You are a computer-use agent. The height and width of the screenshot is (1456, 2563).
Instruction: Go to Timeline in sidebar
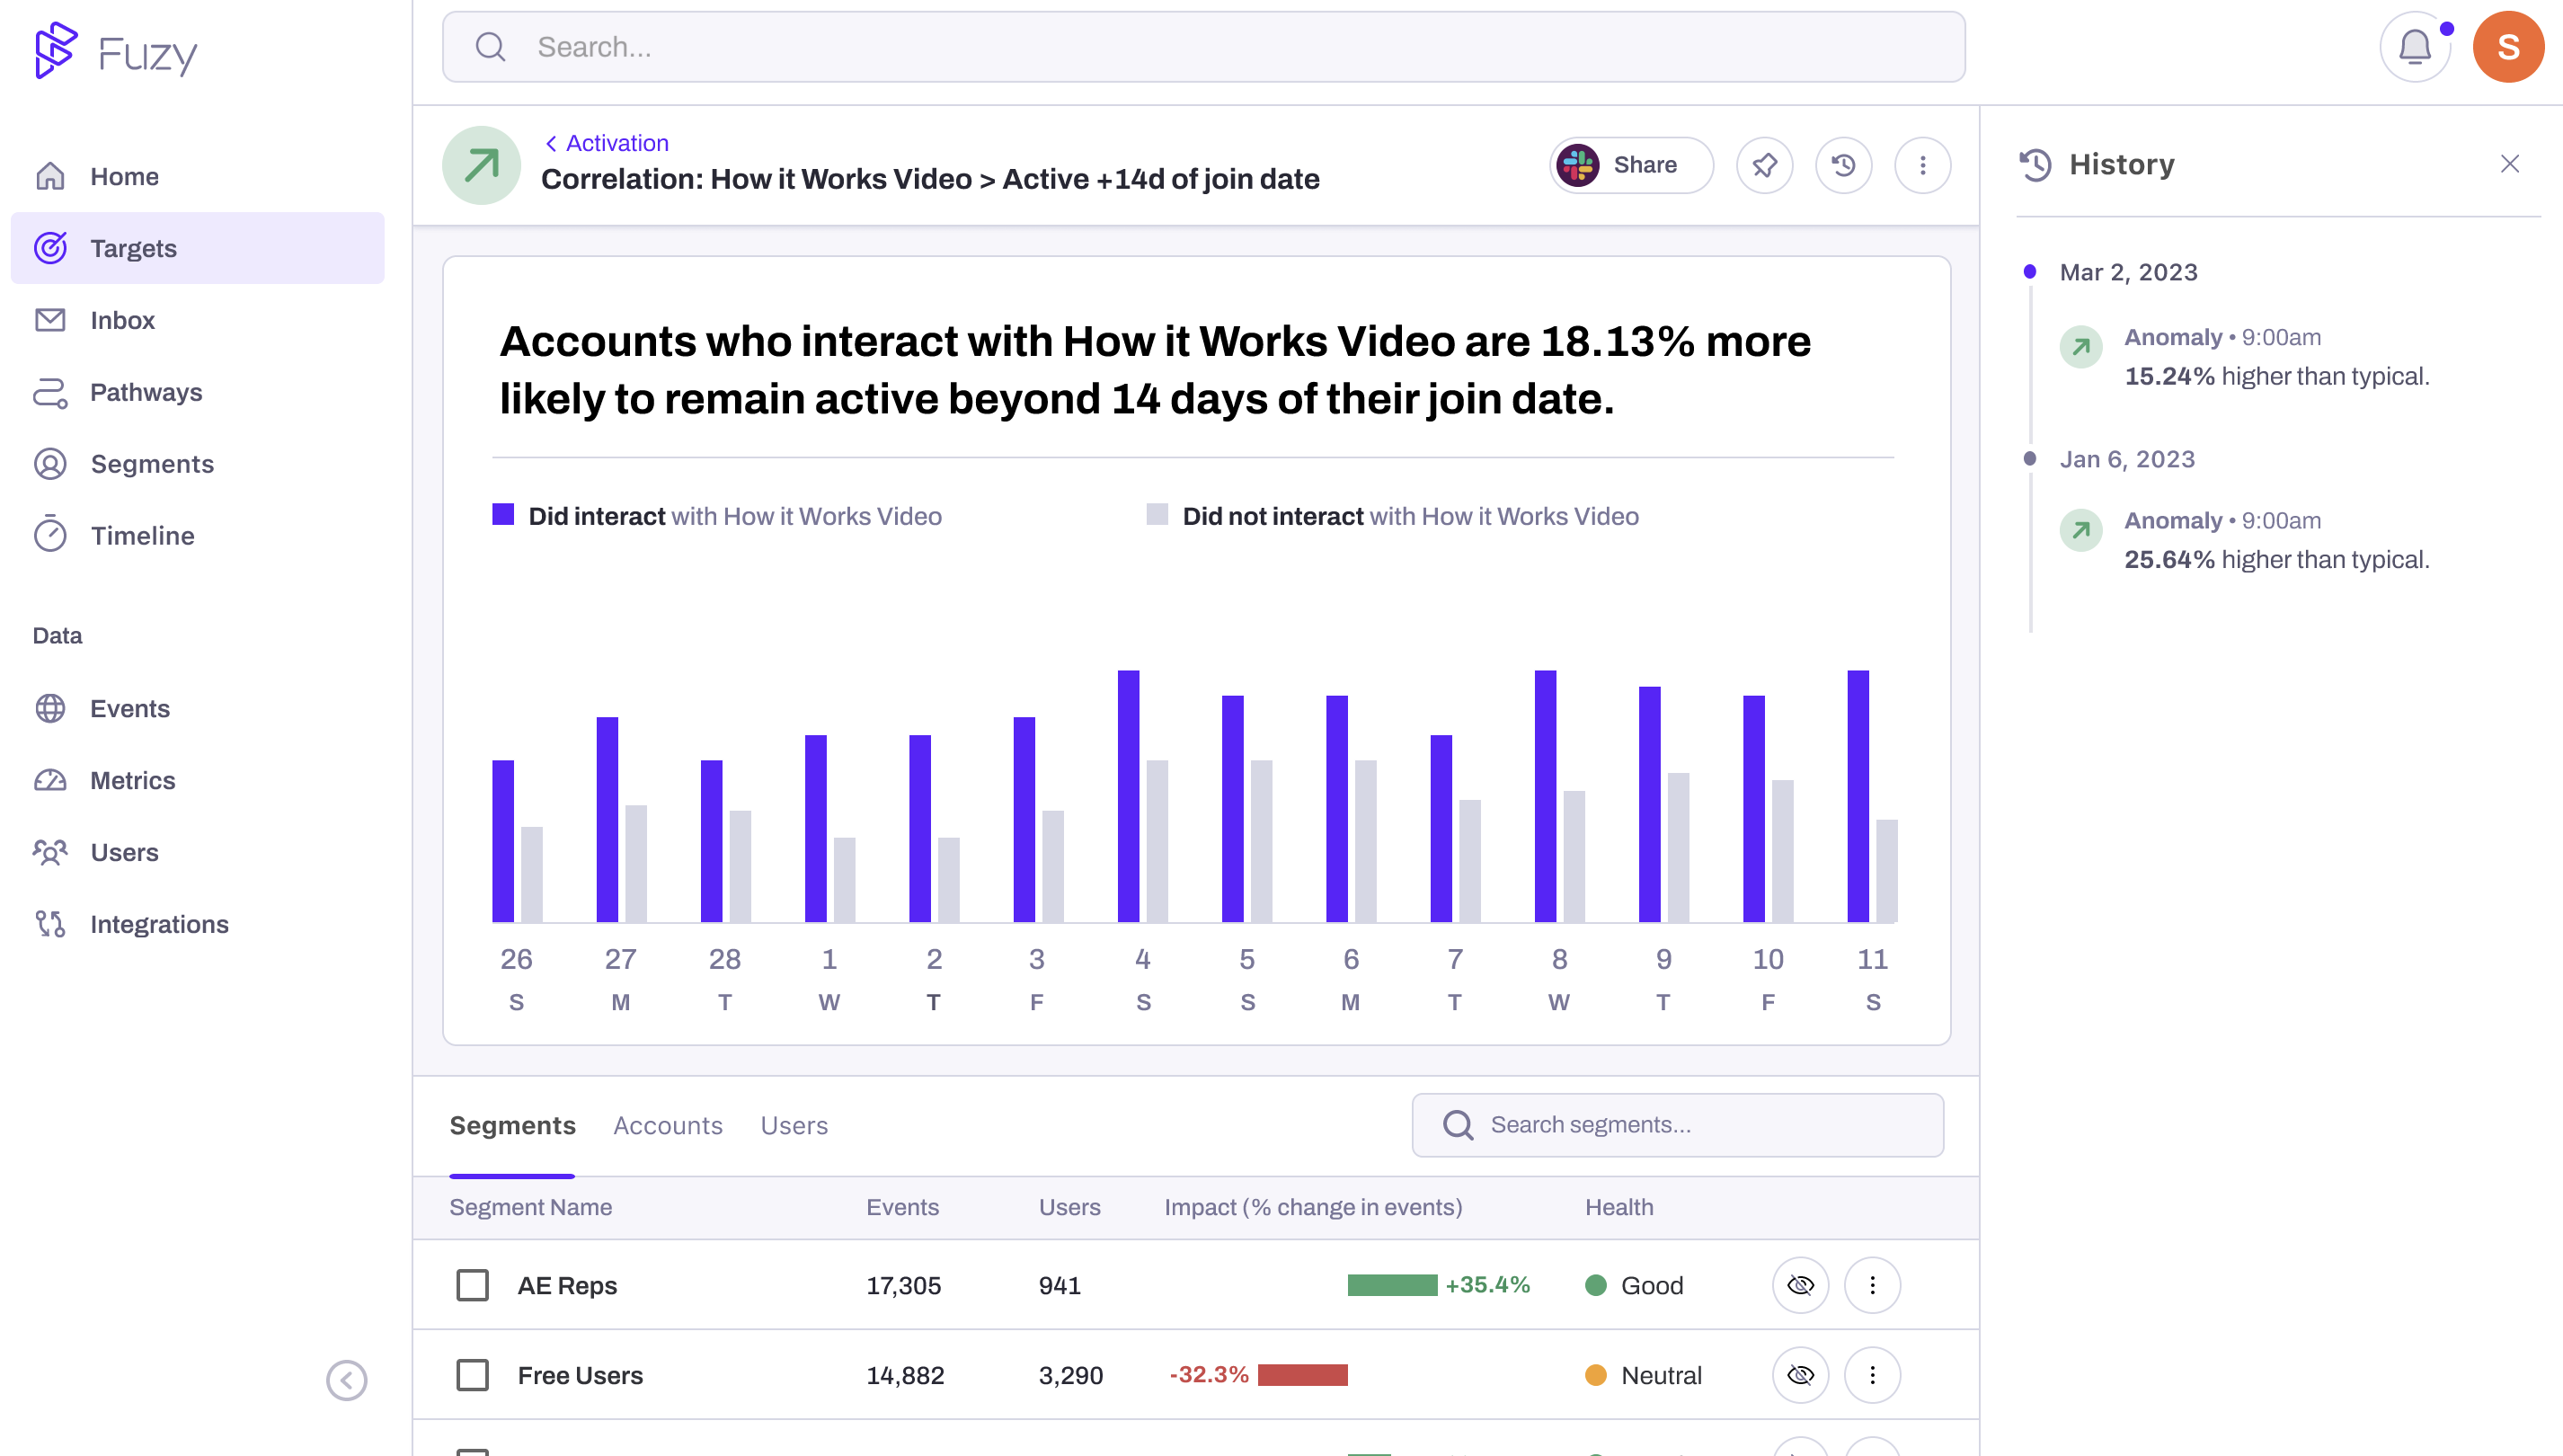coord(142,536)
